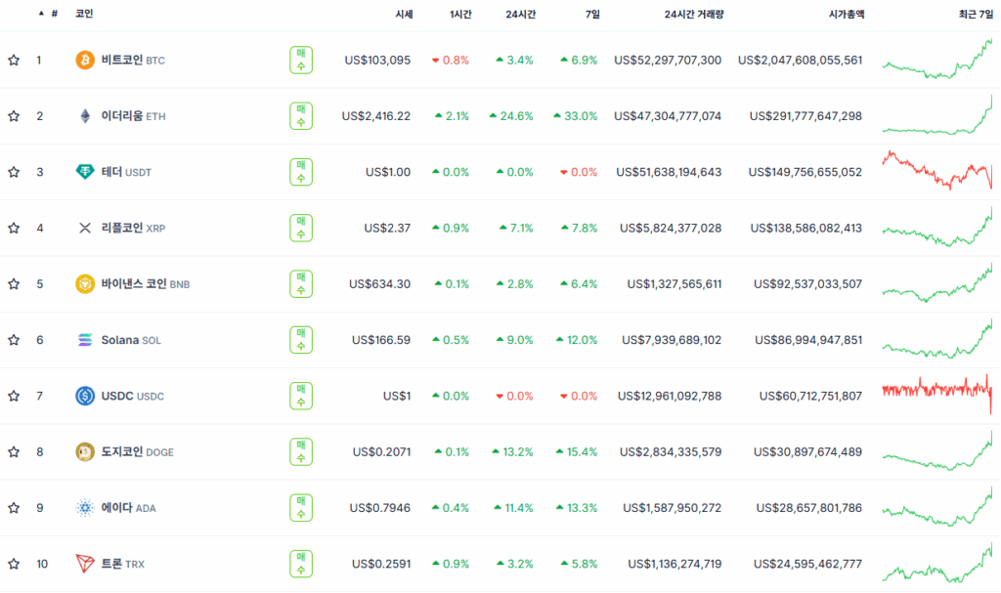Viewport: 1001px width, 593px height.
Task: Sort by rank using # header arrow
Action: pyautogui.click(x=49, y=14)
